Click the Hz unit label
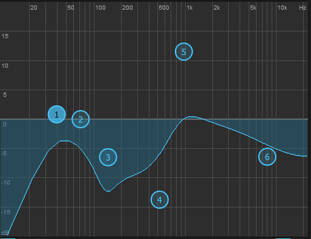Viewport: 311px width, 239px height. pos(303,8)
